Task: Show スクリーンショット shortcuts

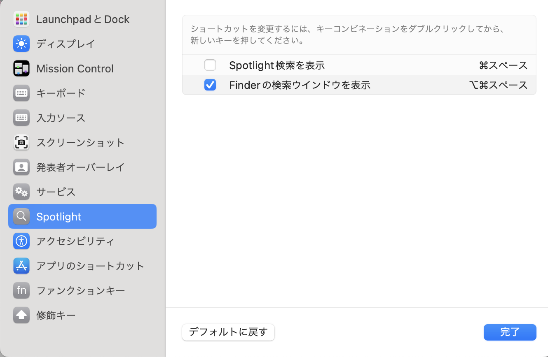Action: tap(82, 142)
